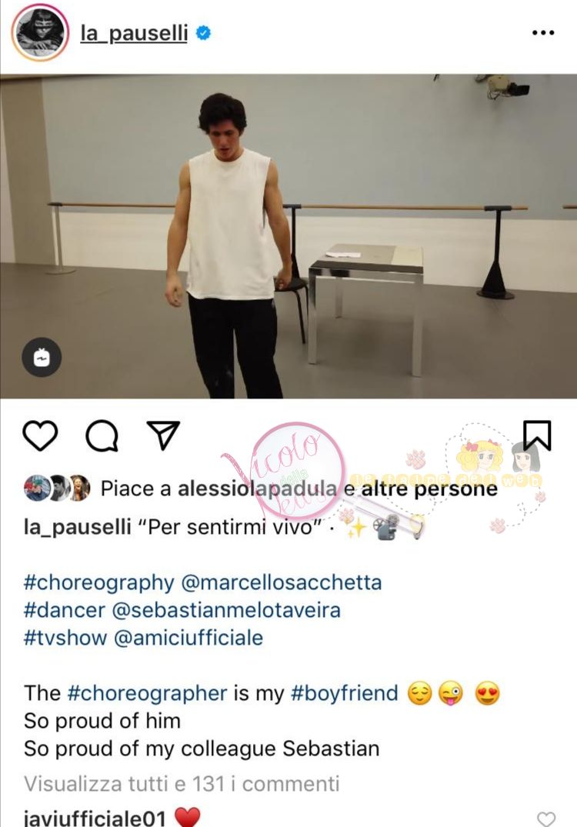Visit @sebastianmelotaveira's profile

[x=226, y=610]
